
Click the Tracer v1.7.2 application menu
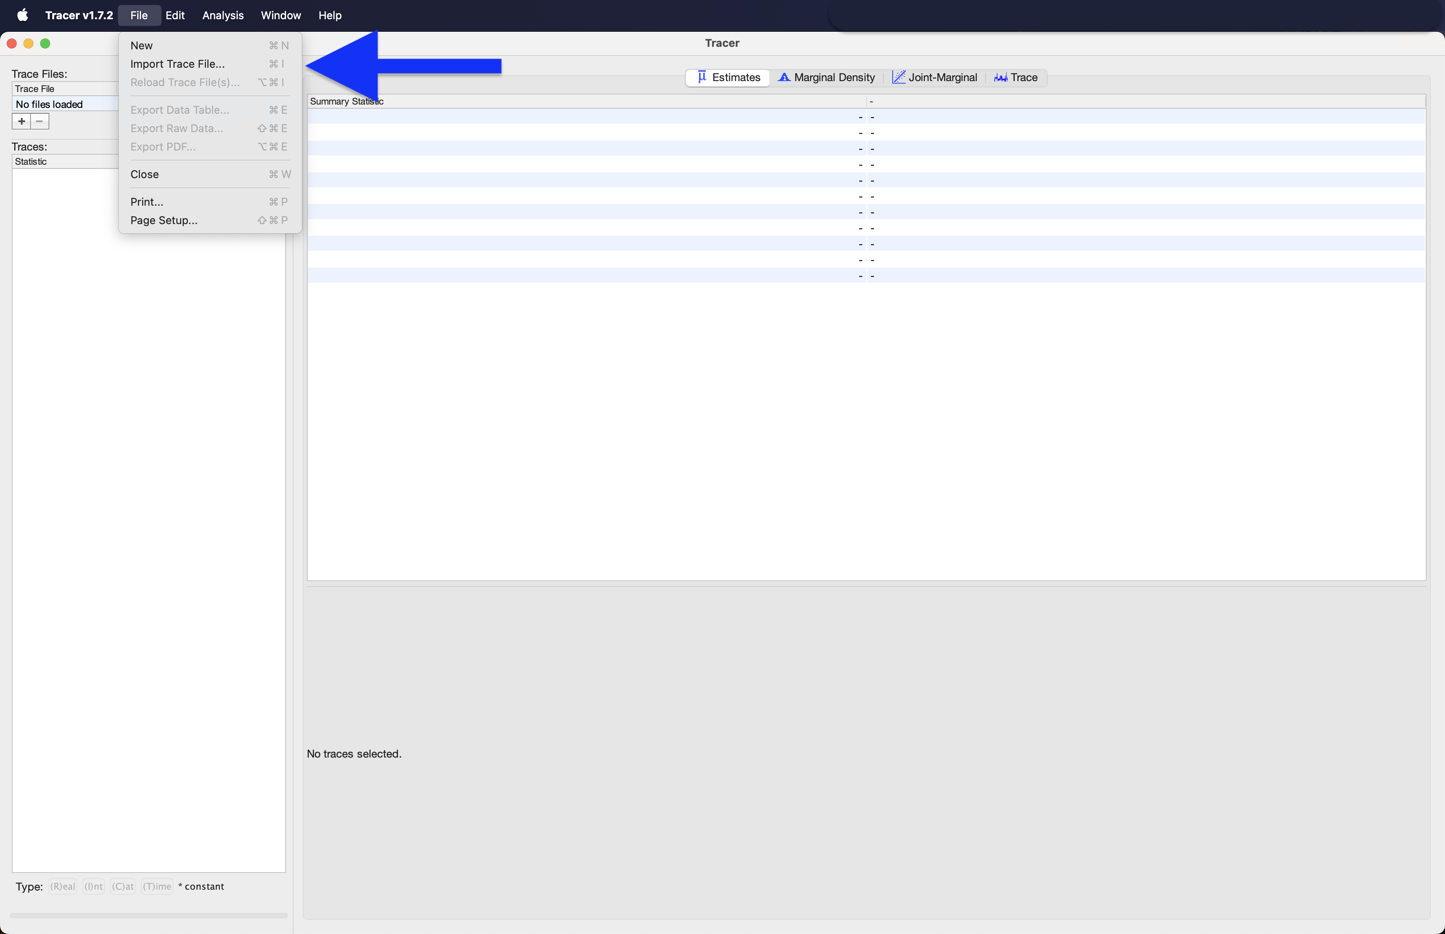(79, 15)
